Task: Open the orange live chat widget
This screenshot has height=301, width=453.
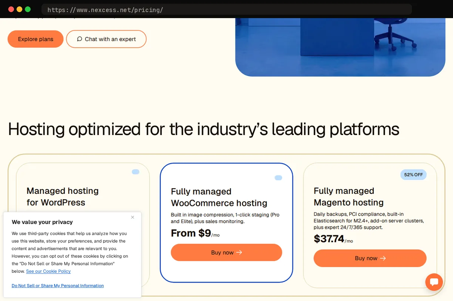Action: [434, 282]
